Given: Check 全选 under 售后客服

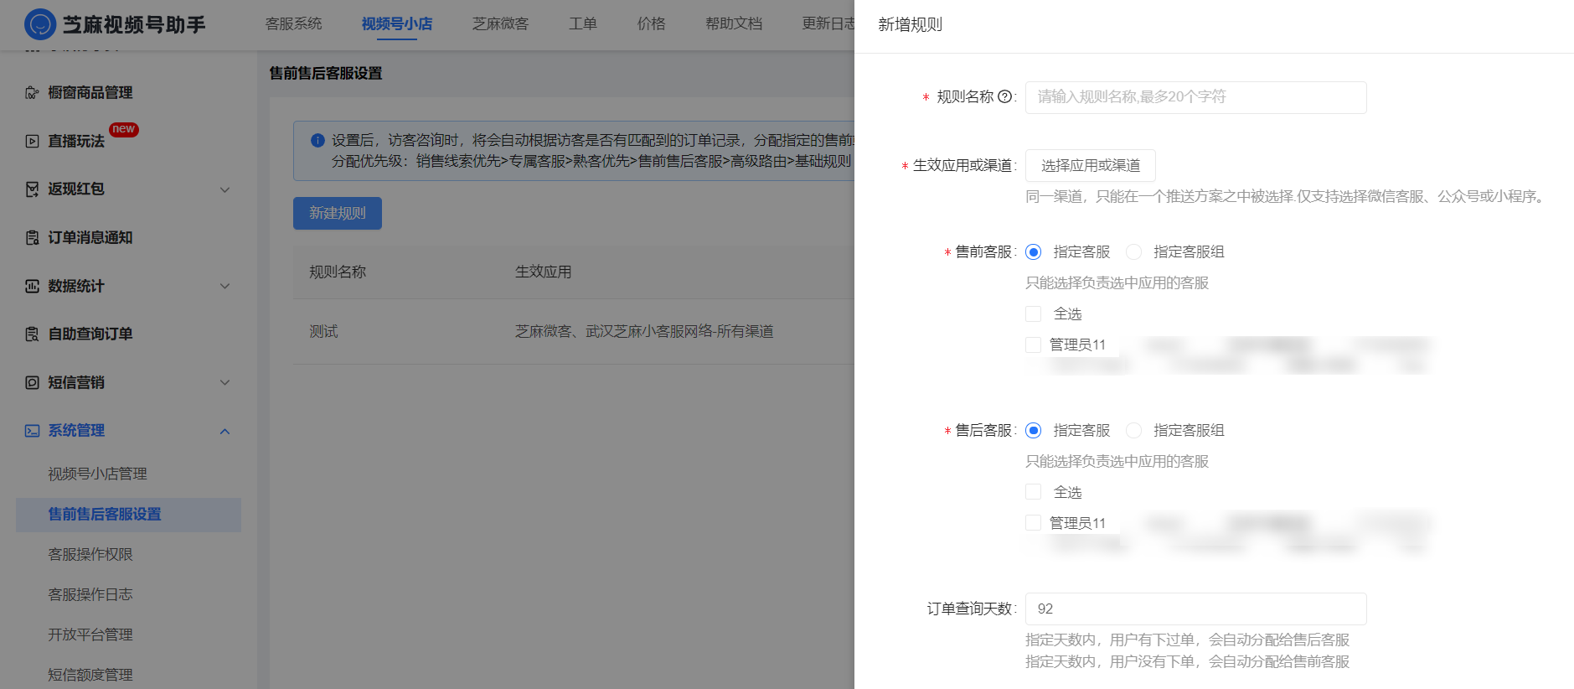Looking at the screenshot, I should coord(1033,492).
